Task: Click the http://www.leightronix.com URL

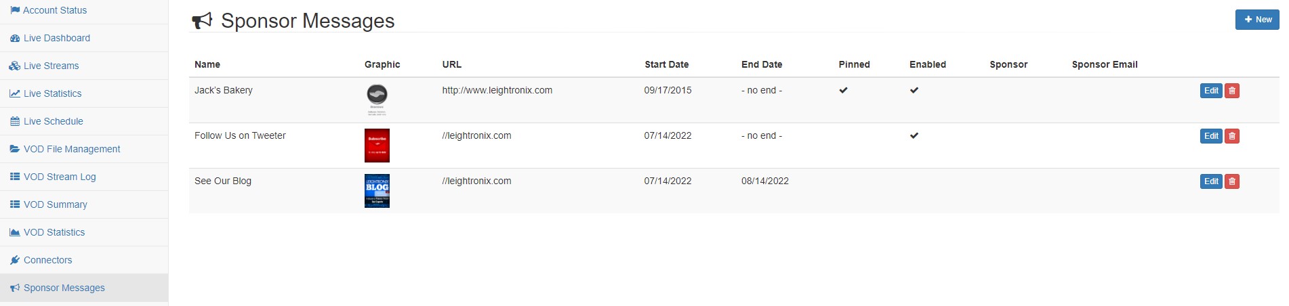Action: click(497, 90)
